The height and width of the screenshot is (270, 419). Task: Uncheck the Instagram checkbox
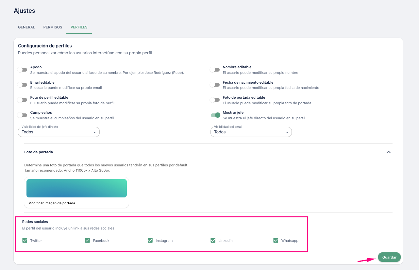[150, 241]
